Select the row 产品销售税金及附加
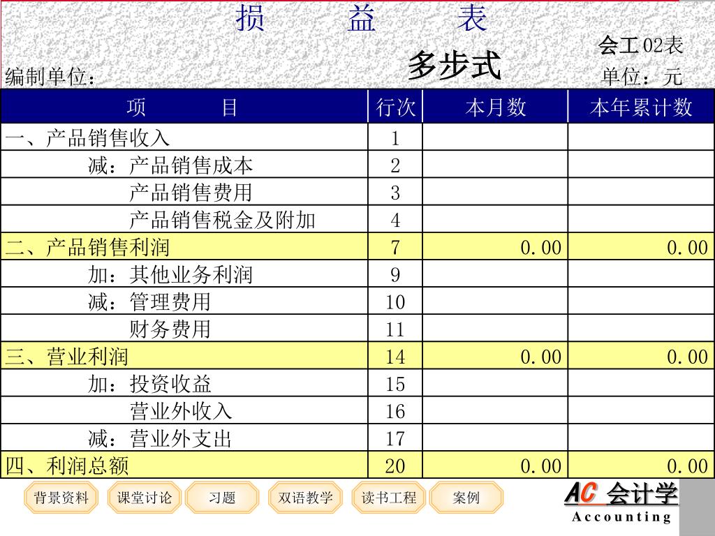Viewport: 715px width, 536px height. click(357, 219)
